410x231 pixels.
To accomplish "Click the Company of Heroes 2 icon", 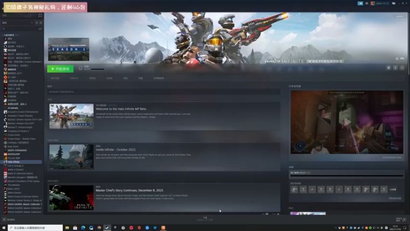I will pyautogui.click(x=5, y=131).
